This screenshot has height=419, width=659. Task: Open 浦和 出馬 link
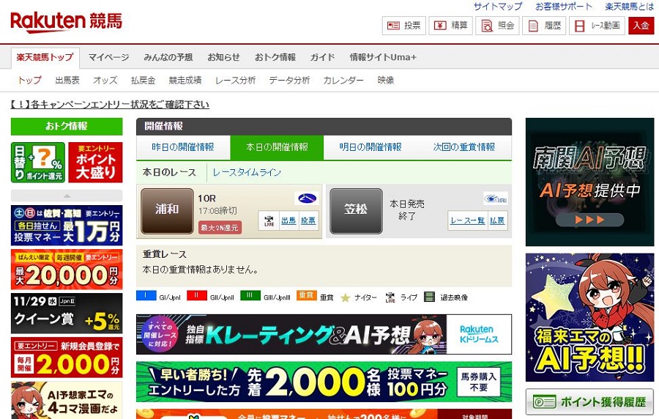[288, 220]
